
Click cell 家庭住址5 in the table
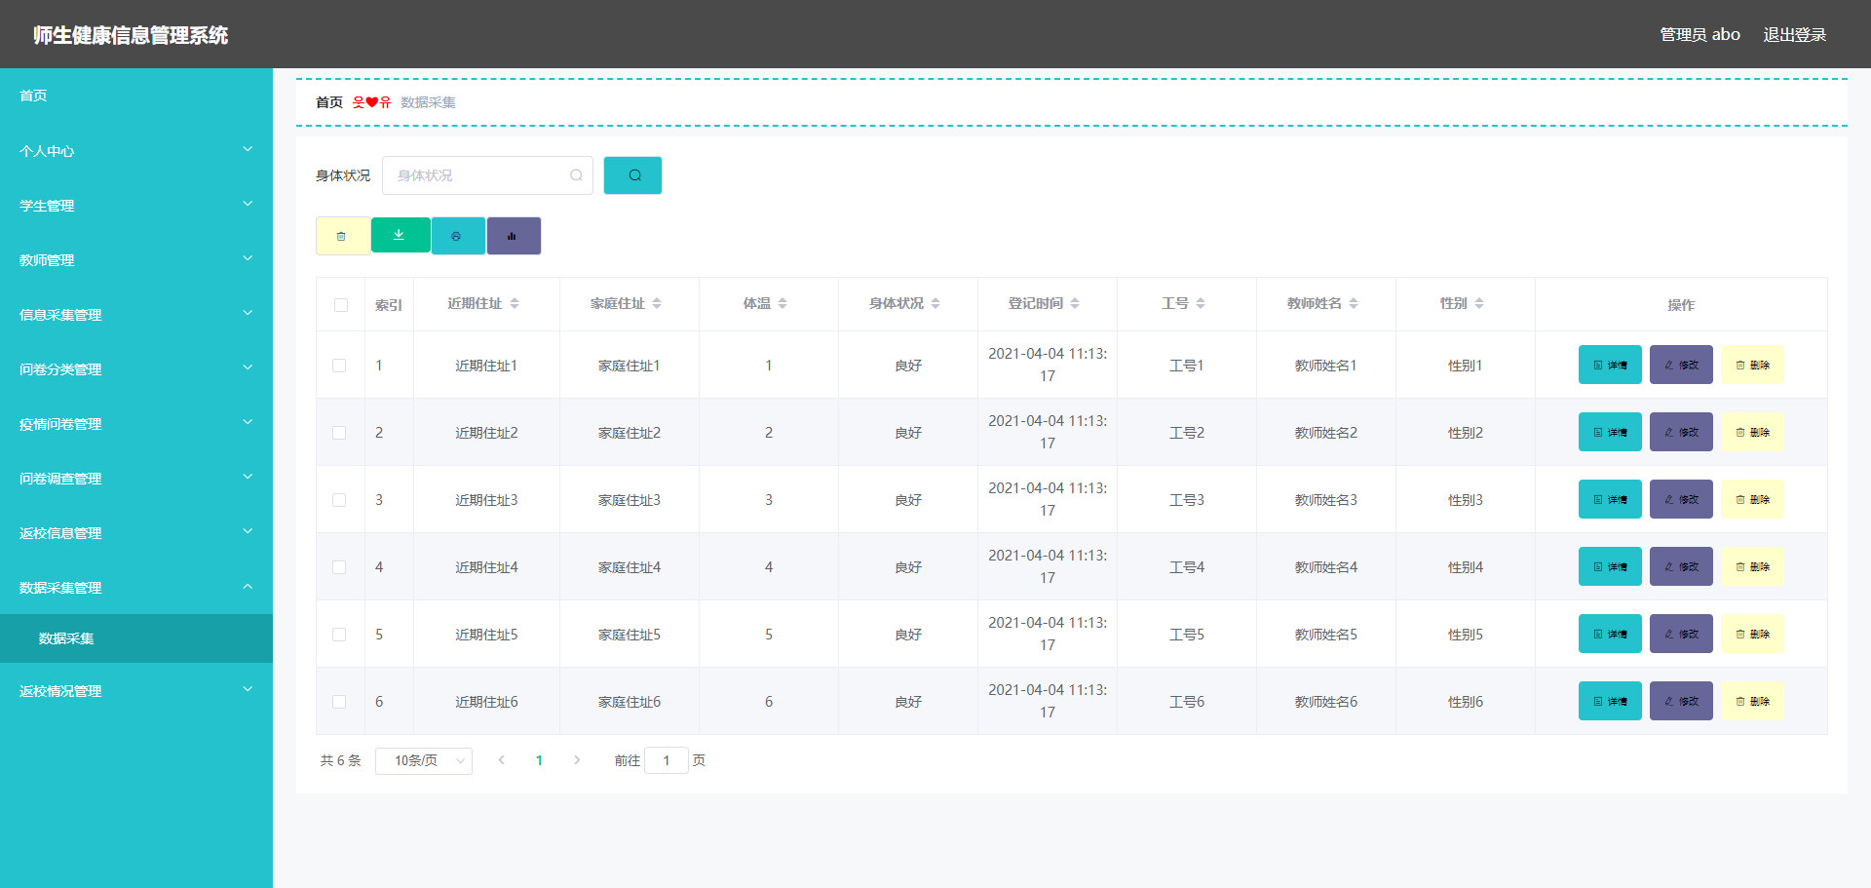630,635
